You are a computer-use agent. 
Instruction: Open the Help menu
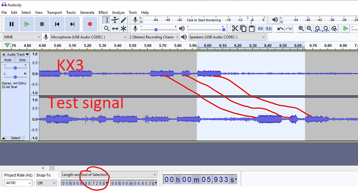click(x=145, y=13)
